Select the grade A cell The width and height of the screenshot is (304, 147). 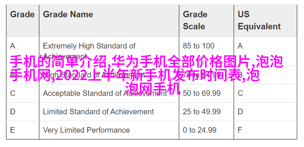23,51
